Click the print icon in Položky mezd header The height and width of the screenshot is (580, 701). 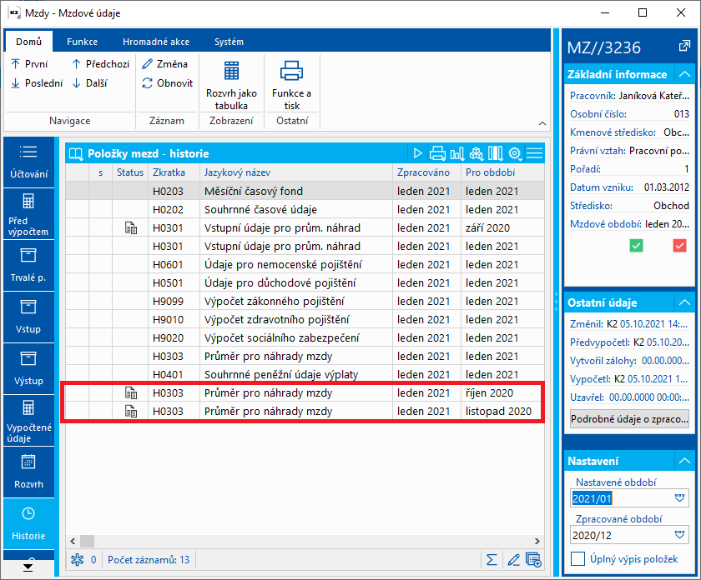pos(437,153)
